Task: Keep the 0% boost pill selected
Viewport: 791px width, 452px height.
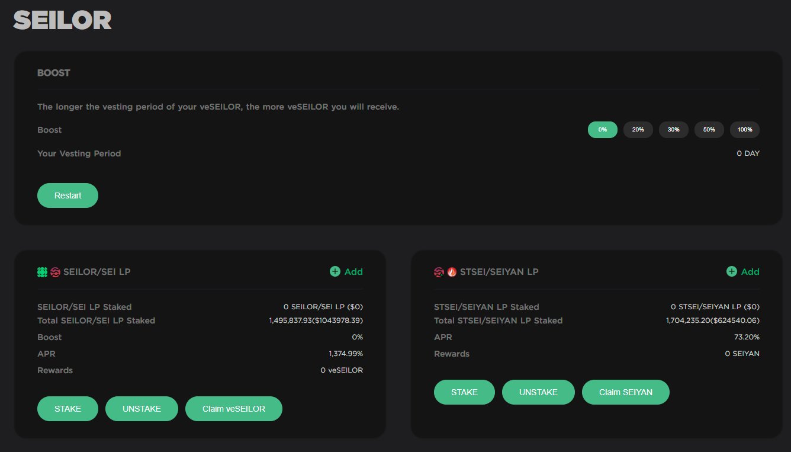Action: point(602,129)
